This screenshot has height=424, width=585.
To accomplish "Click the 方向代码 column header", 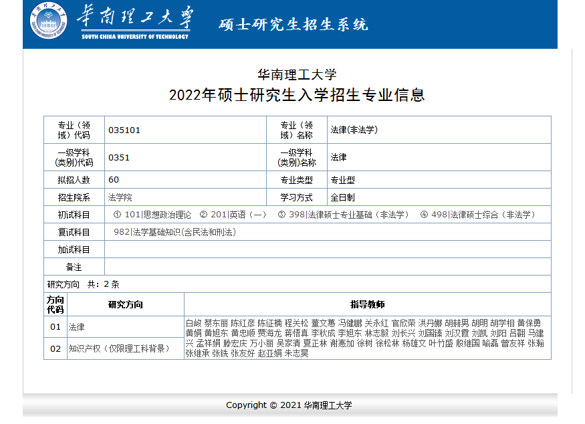I will point(55,304).
